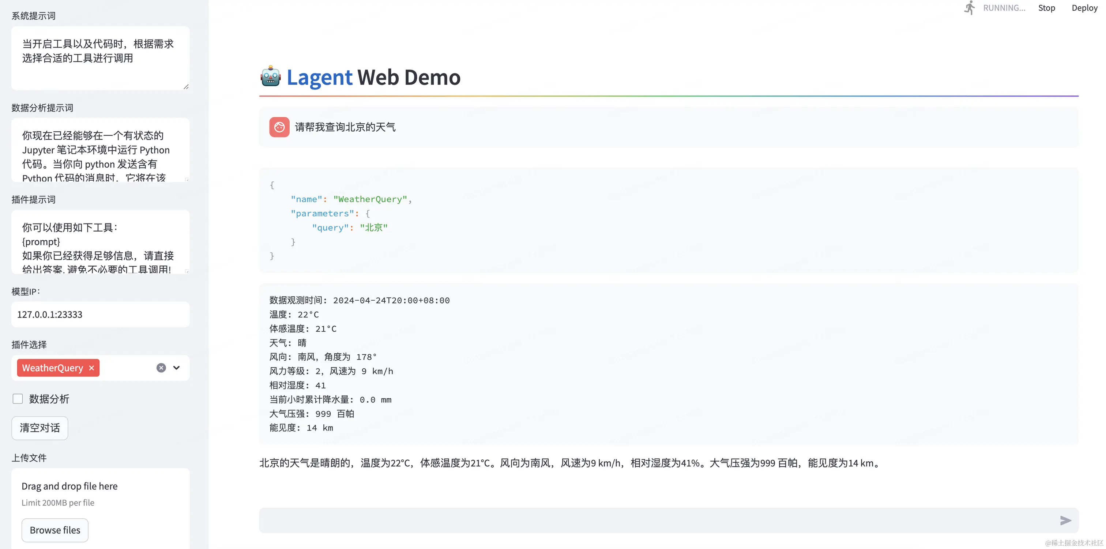Click the summary reply 北京的天气是晴朗的
Screen dimensions: 1106x549
coord(571,463)
